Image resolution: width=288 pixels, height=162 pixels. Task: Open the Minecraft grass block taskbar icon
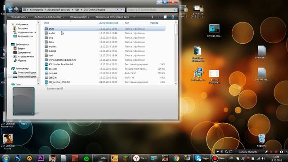coord(126,158)
